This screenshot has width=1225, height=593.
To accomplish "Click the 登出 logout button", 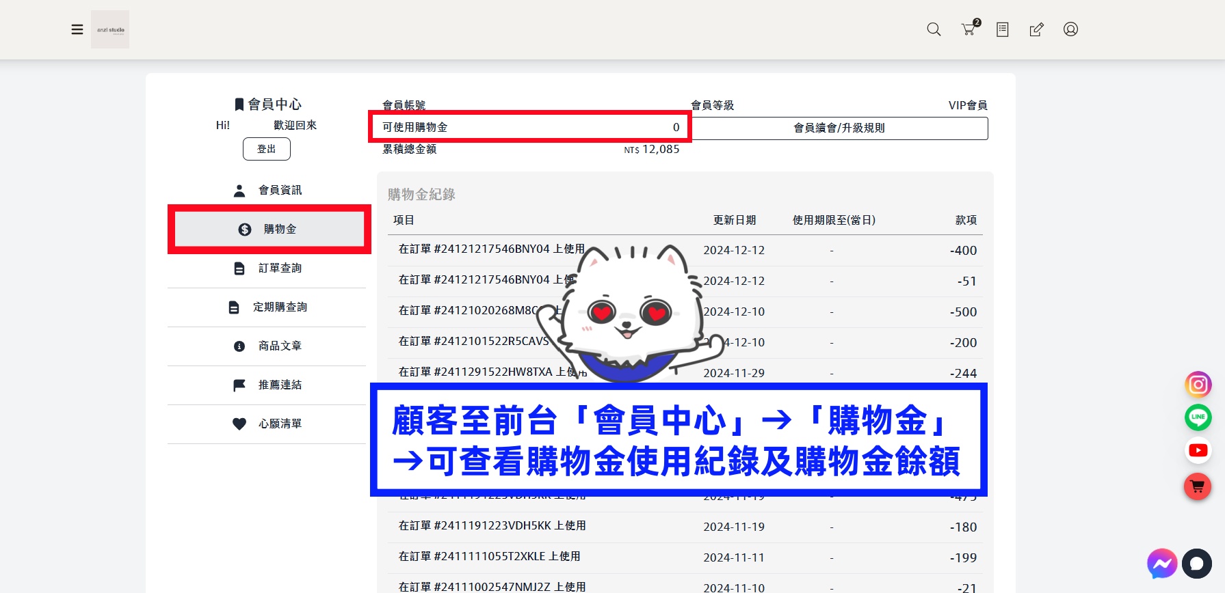I will pyautogui.click(x=267, y=149).
